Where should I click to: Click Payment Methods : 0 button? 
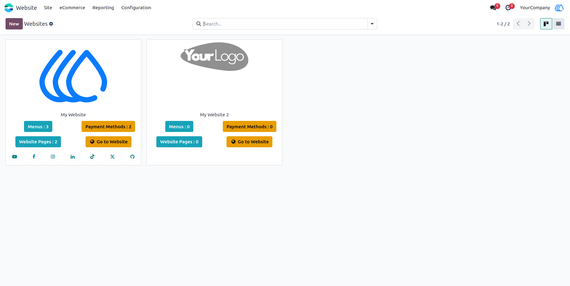(250, 126)
